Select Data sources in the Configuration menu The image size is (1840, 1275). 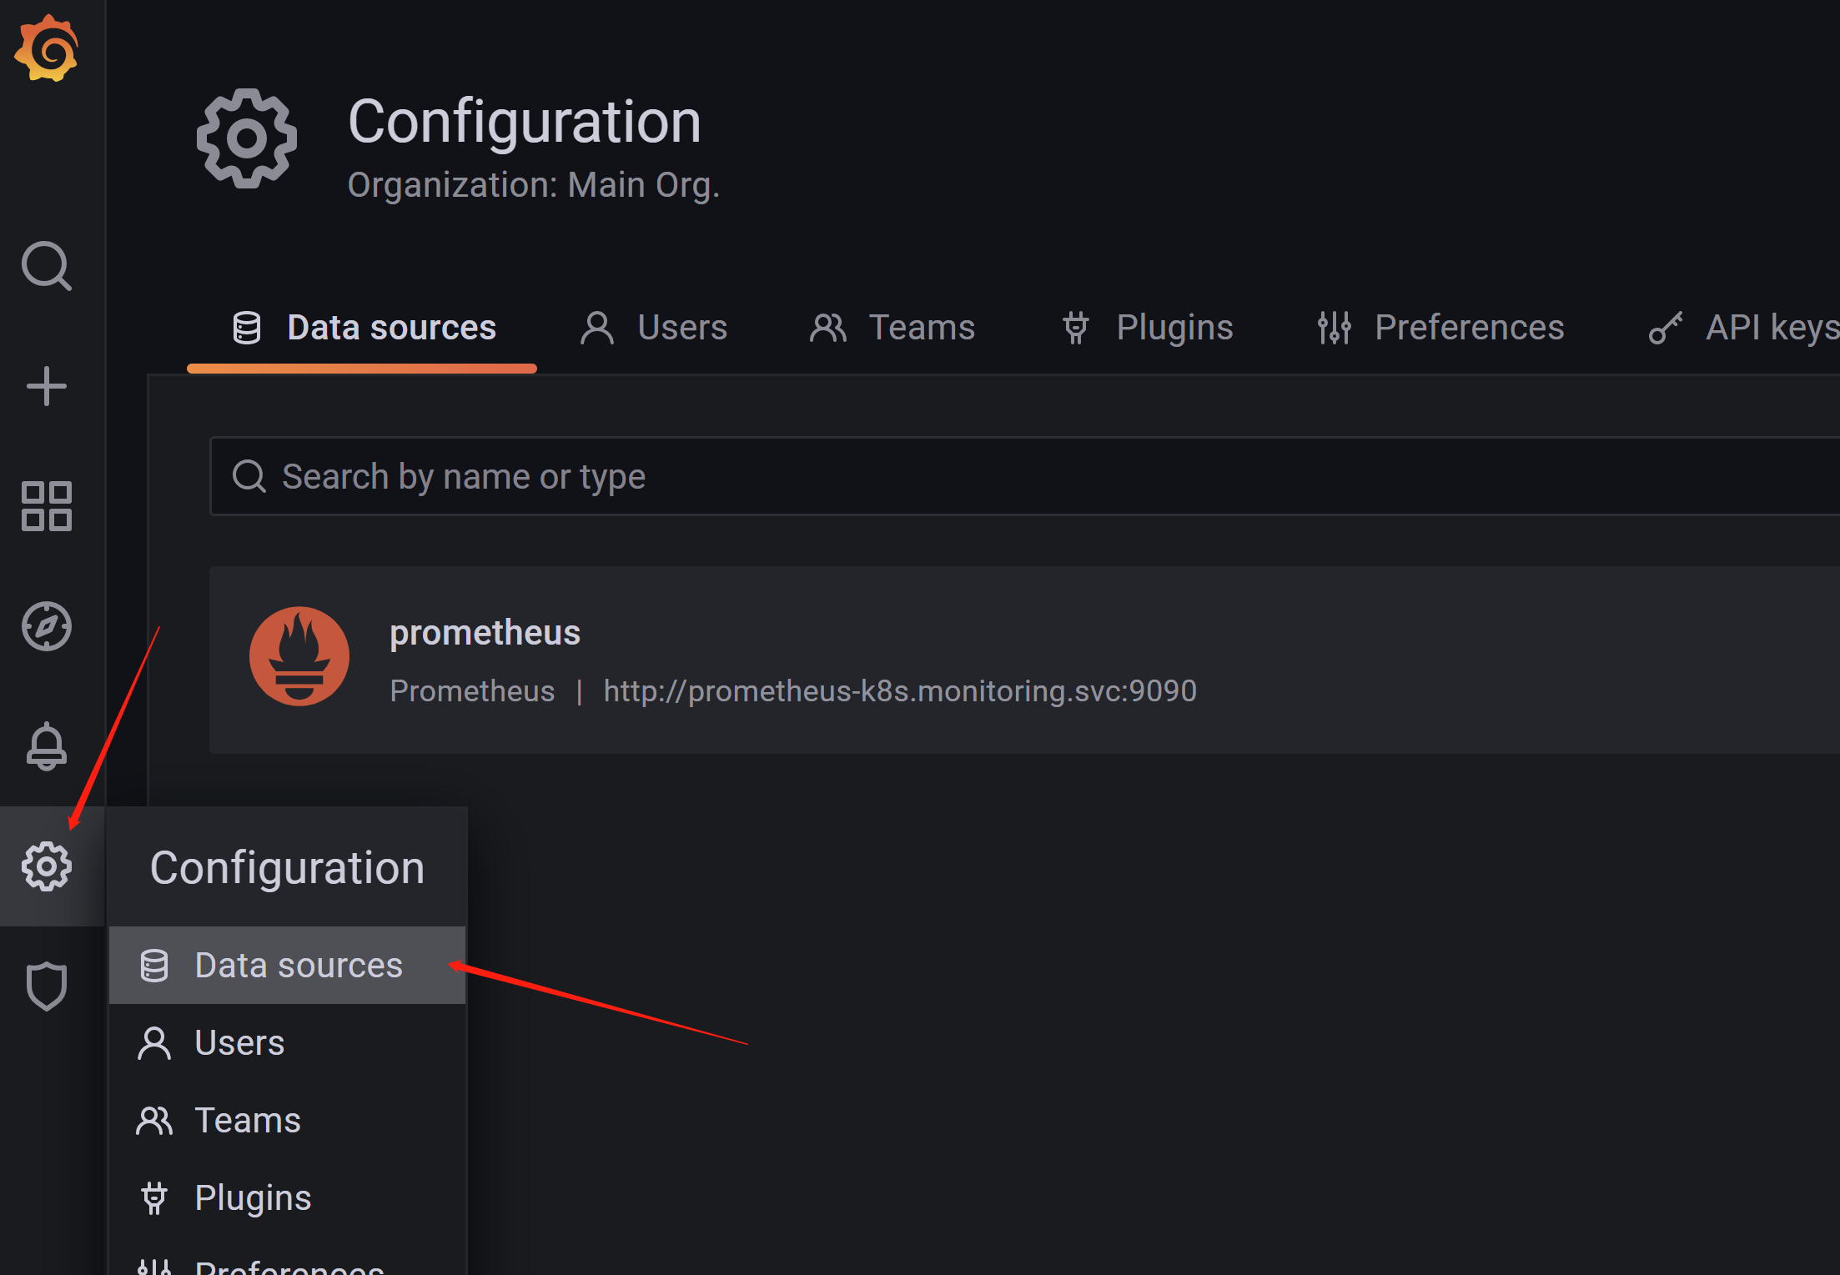(298, 965)
